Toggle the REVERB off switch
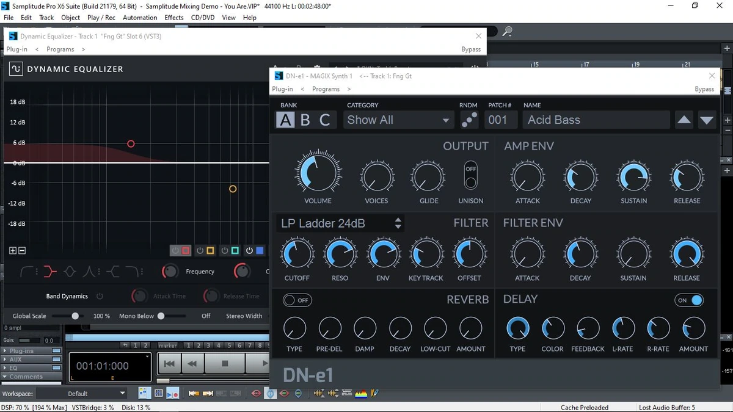The width and height of the screenshot is (733, 412). click(x=297, y=300)
